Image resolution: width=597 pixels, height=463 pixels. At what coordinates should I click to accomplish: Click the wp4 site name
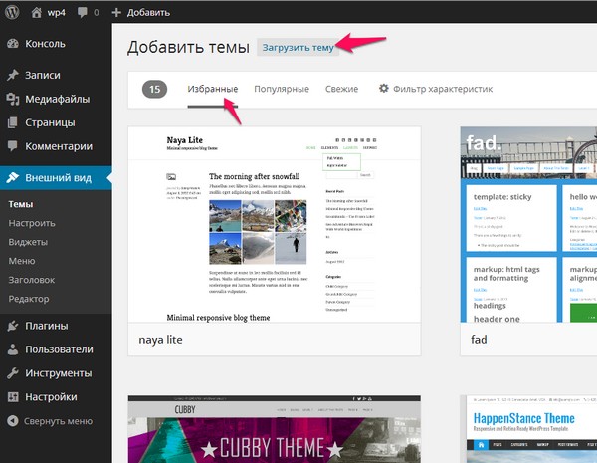point(56,13)
